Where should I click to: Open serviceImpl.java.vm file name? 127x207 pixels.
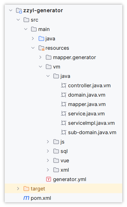[x=91, y=123]
